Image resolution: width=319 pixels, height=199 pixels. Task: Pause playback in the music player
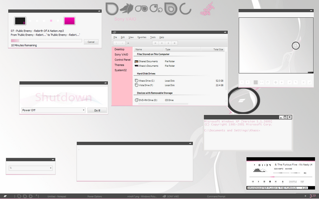pos(264,182)
